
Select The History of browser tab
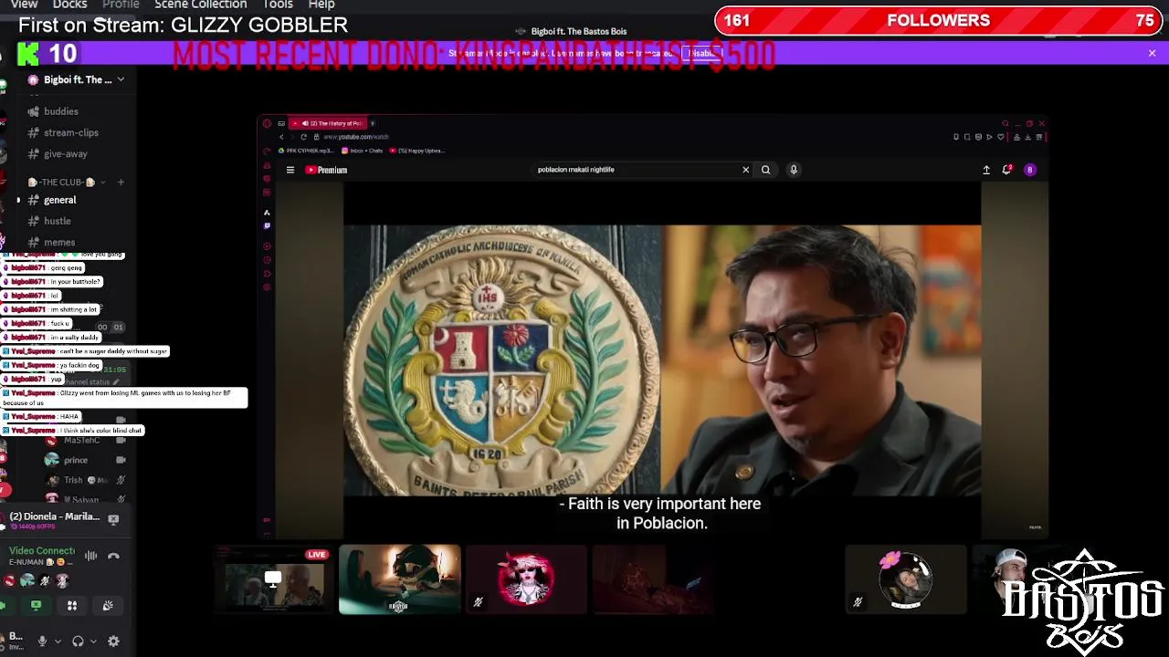pyautogui.click(x=329, y=123)
